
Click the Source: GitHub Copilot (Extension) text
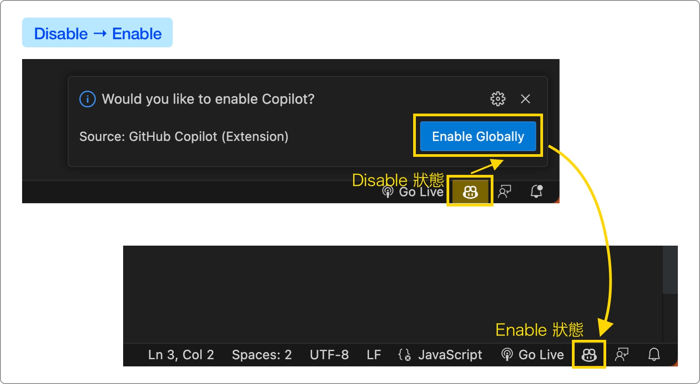coord(184,137)
